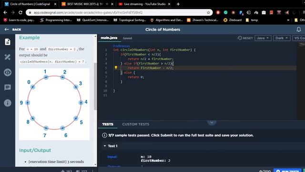Click the address bar URL
Viewport: 305px width, 172px height.
click(x=88, y=12)
